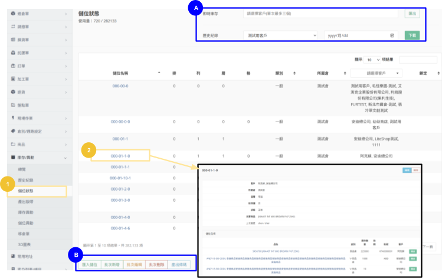Screen dimensions: 442x278
Task: Open the 測試用客戶 history customer dropdown
Action: [x=280, y=35]
